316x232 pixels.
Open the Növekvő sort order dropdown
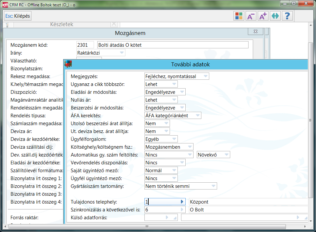pos(227,155)
